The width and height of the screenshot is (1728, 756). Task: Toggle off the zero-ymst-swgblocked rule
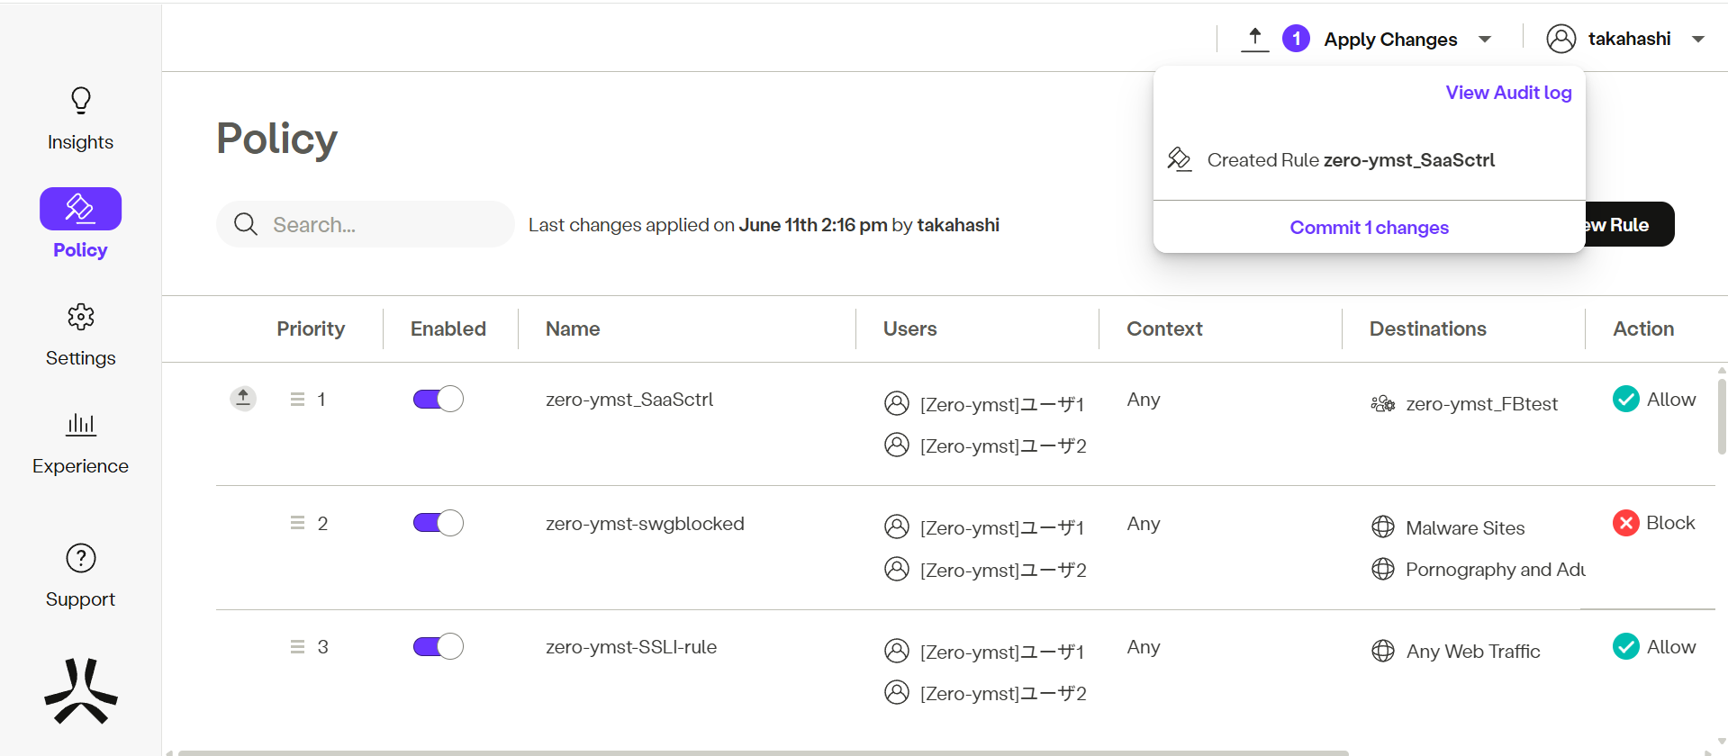click(438, 523)
